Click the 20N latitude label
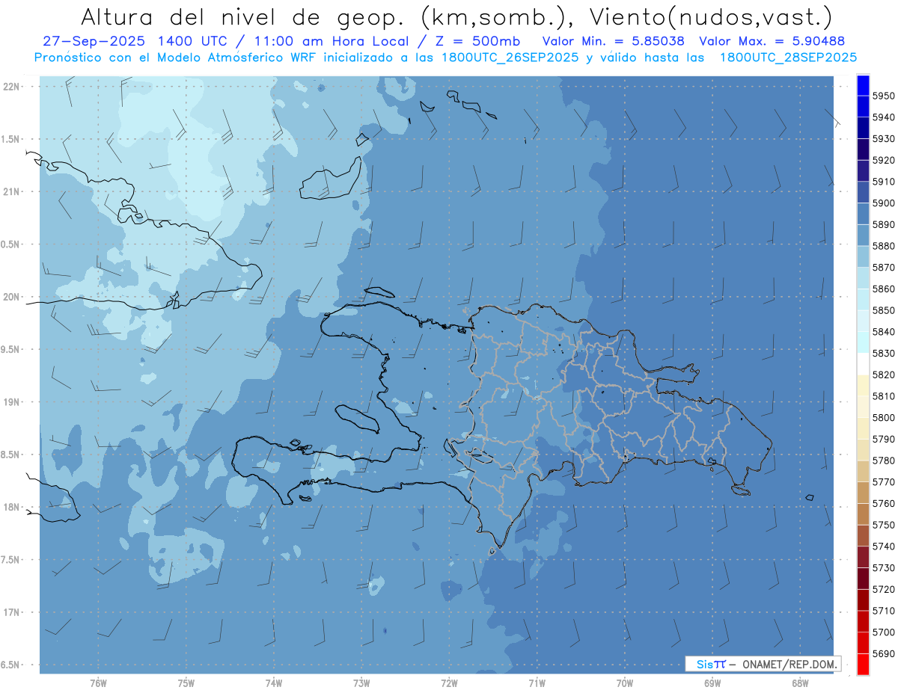 tap(11, 297)
